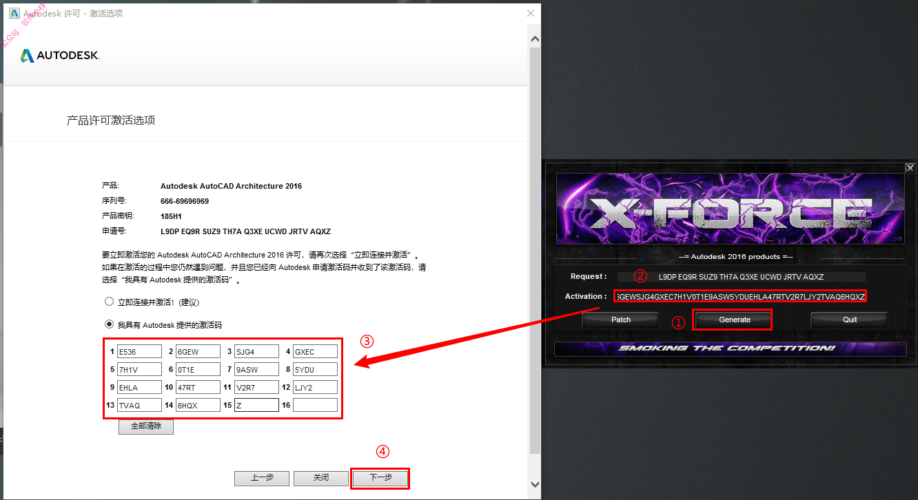This screenshot has height=500, width=918.
Task: Click activation code field 5 containing 7H1V
Action: point(139,370)
